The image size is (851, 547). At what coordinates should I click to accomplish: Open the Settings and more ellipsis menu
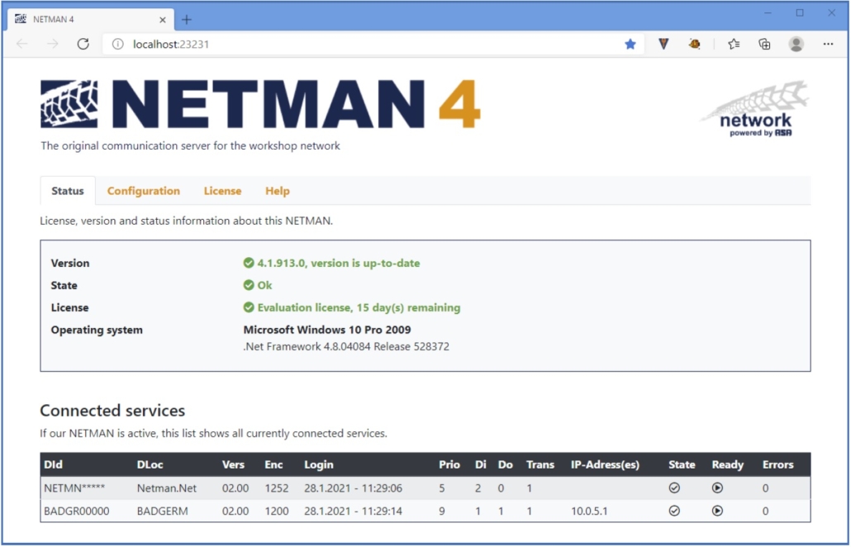(x=829, y=44)
